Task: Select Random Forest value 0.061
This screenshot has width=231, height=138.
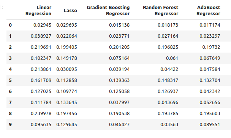Action: pos(172,58)
